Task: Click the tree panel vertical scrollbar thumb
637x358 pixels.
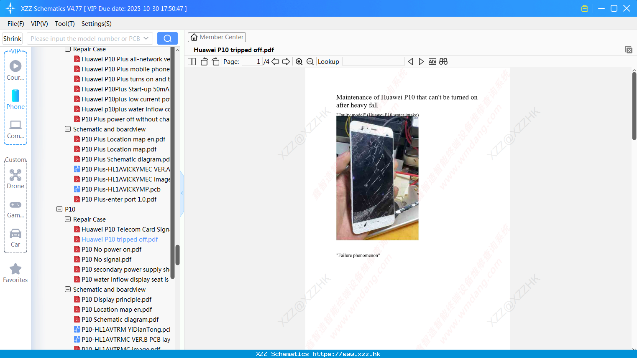Action: [177, 255]
